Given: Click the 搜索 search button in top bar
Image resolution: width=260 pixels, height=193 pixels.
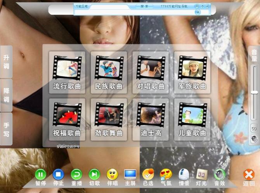Looking at the screenshot, I should tap(144, 7).
